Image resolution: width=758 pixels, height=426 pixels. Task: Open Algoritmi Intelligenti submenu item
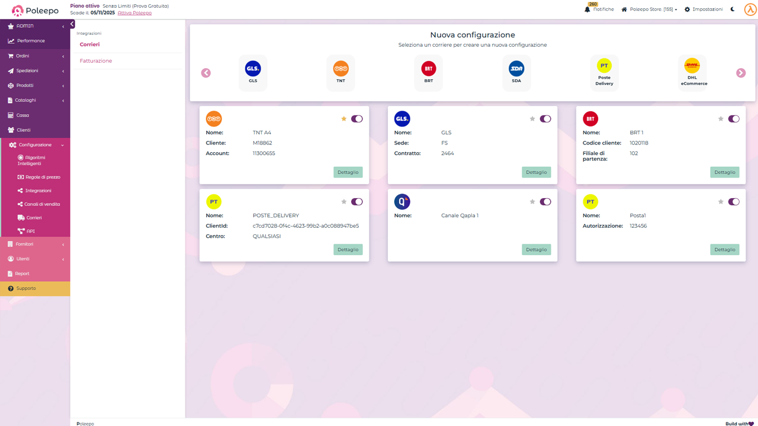point(35,160)
